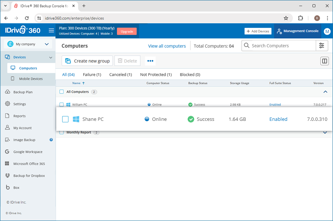This screenshot has height=221, width=333.
Task: Bookmark this page with the star icon
Action: click(286, 18)
